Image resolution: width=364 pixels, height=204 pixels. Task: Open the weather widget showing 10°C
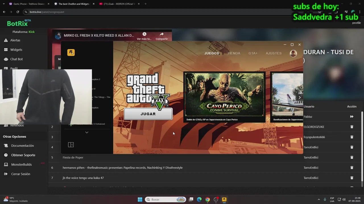(x=16, y=199)
